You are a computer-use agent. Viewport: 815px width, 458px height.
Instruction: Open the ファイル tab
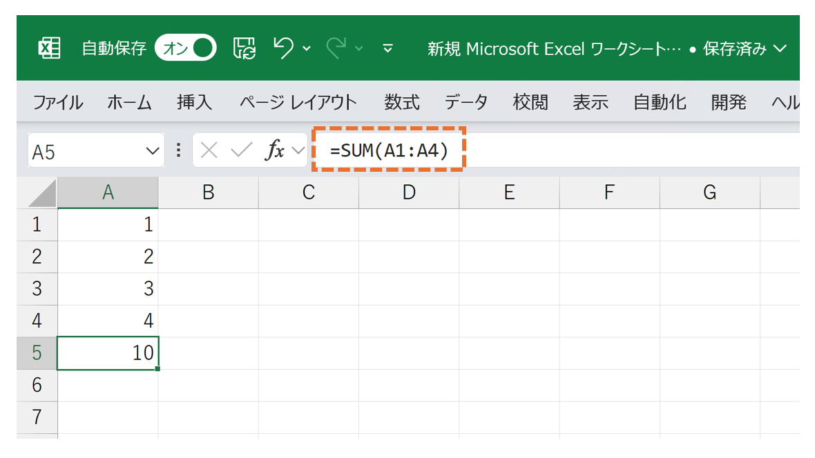pos(58,102)
